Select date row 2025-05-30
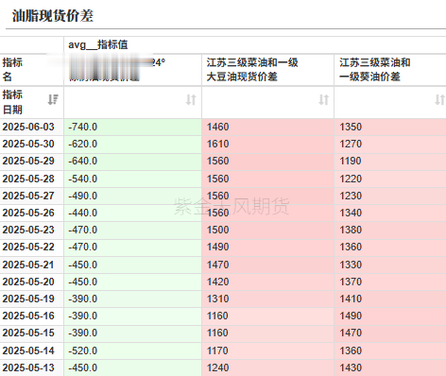 (31, 144)
